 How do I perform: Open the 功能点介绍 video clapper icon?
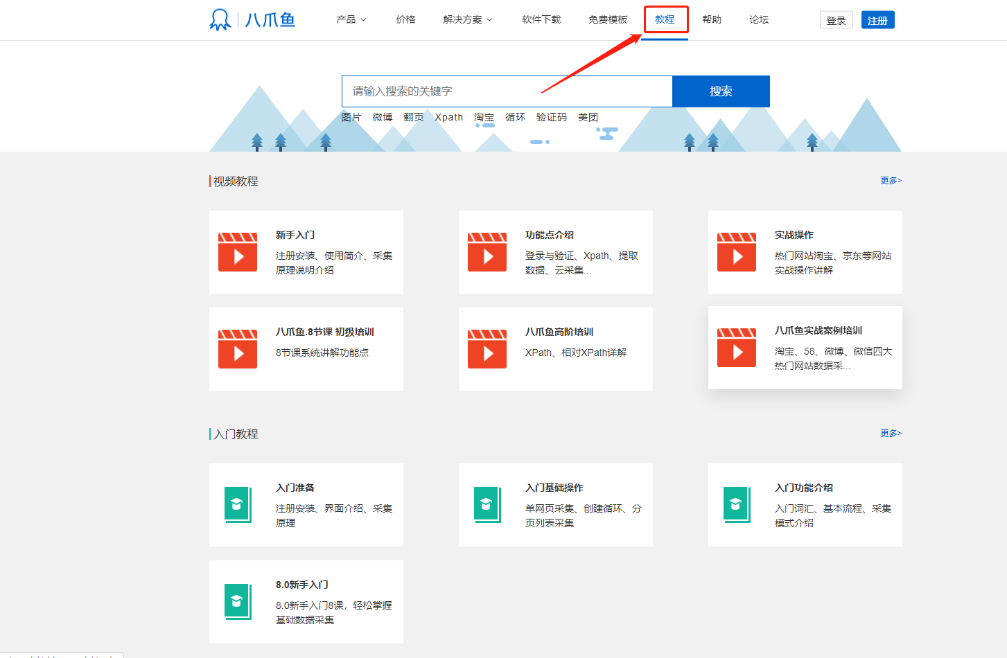tap(487, 252)
